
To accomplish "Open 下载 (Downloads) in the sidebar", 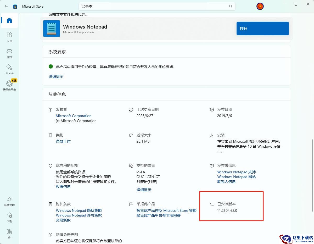I will (9, 218).
